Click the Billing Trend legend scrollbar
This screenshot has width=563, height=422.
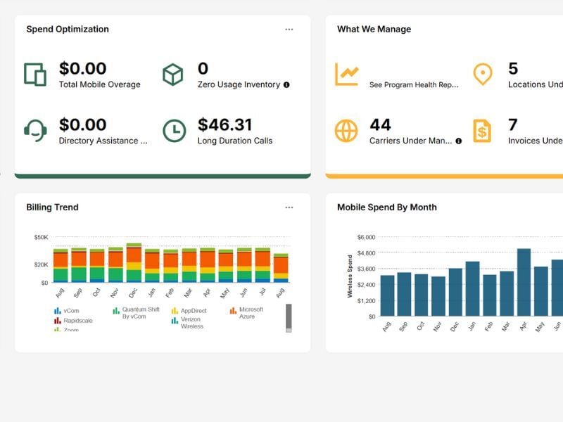pyautogui.click(x=289, y=317)
